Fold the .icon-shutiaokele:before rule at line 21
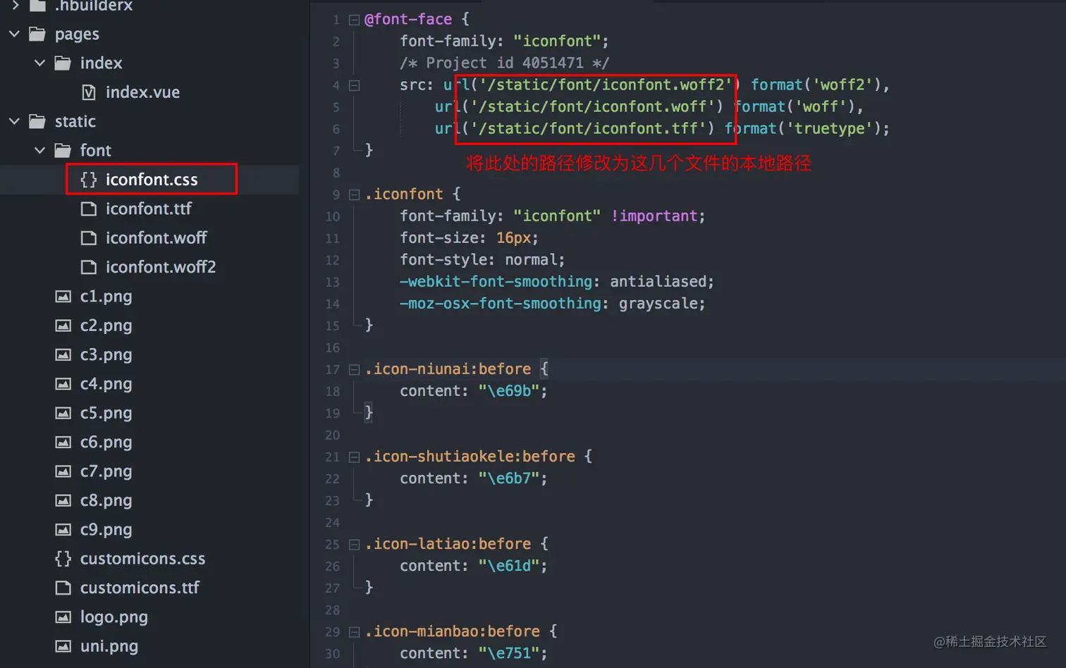1066x668 pixels. point(355,457)
